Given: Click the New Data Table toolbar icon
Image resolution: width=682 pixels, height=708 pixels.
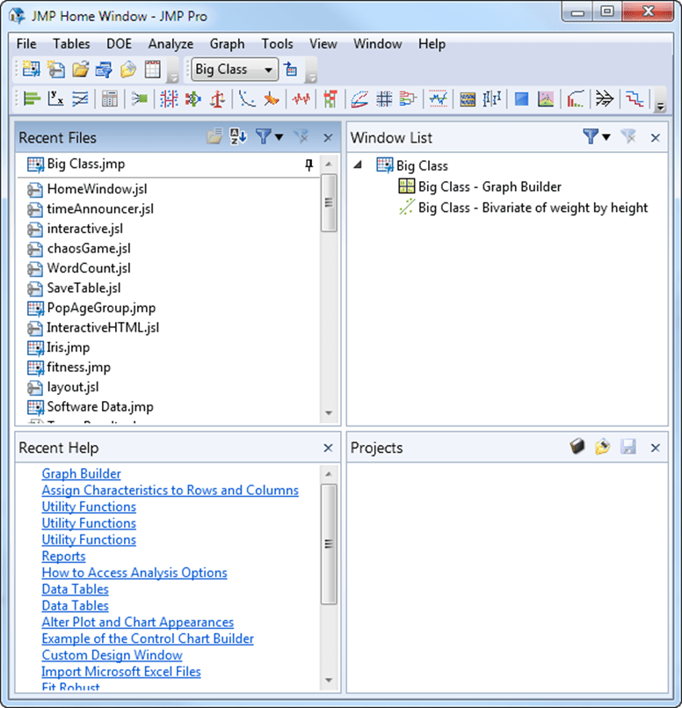Looking at the screenshot, I should point(31,69).
